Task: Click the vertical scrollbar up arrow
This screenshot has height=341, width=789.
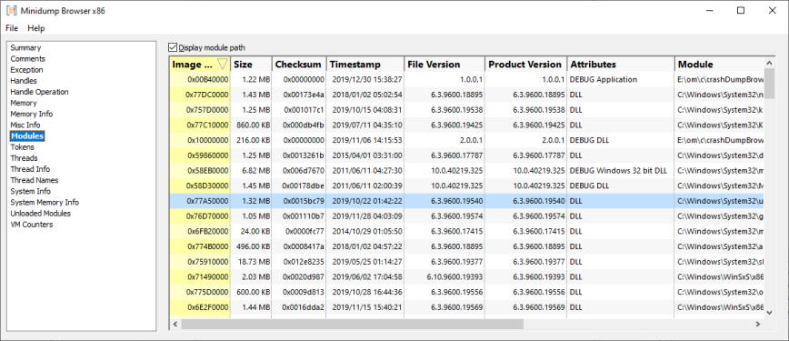Action: pos(769,63)
